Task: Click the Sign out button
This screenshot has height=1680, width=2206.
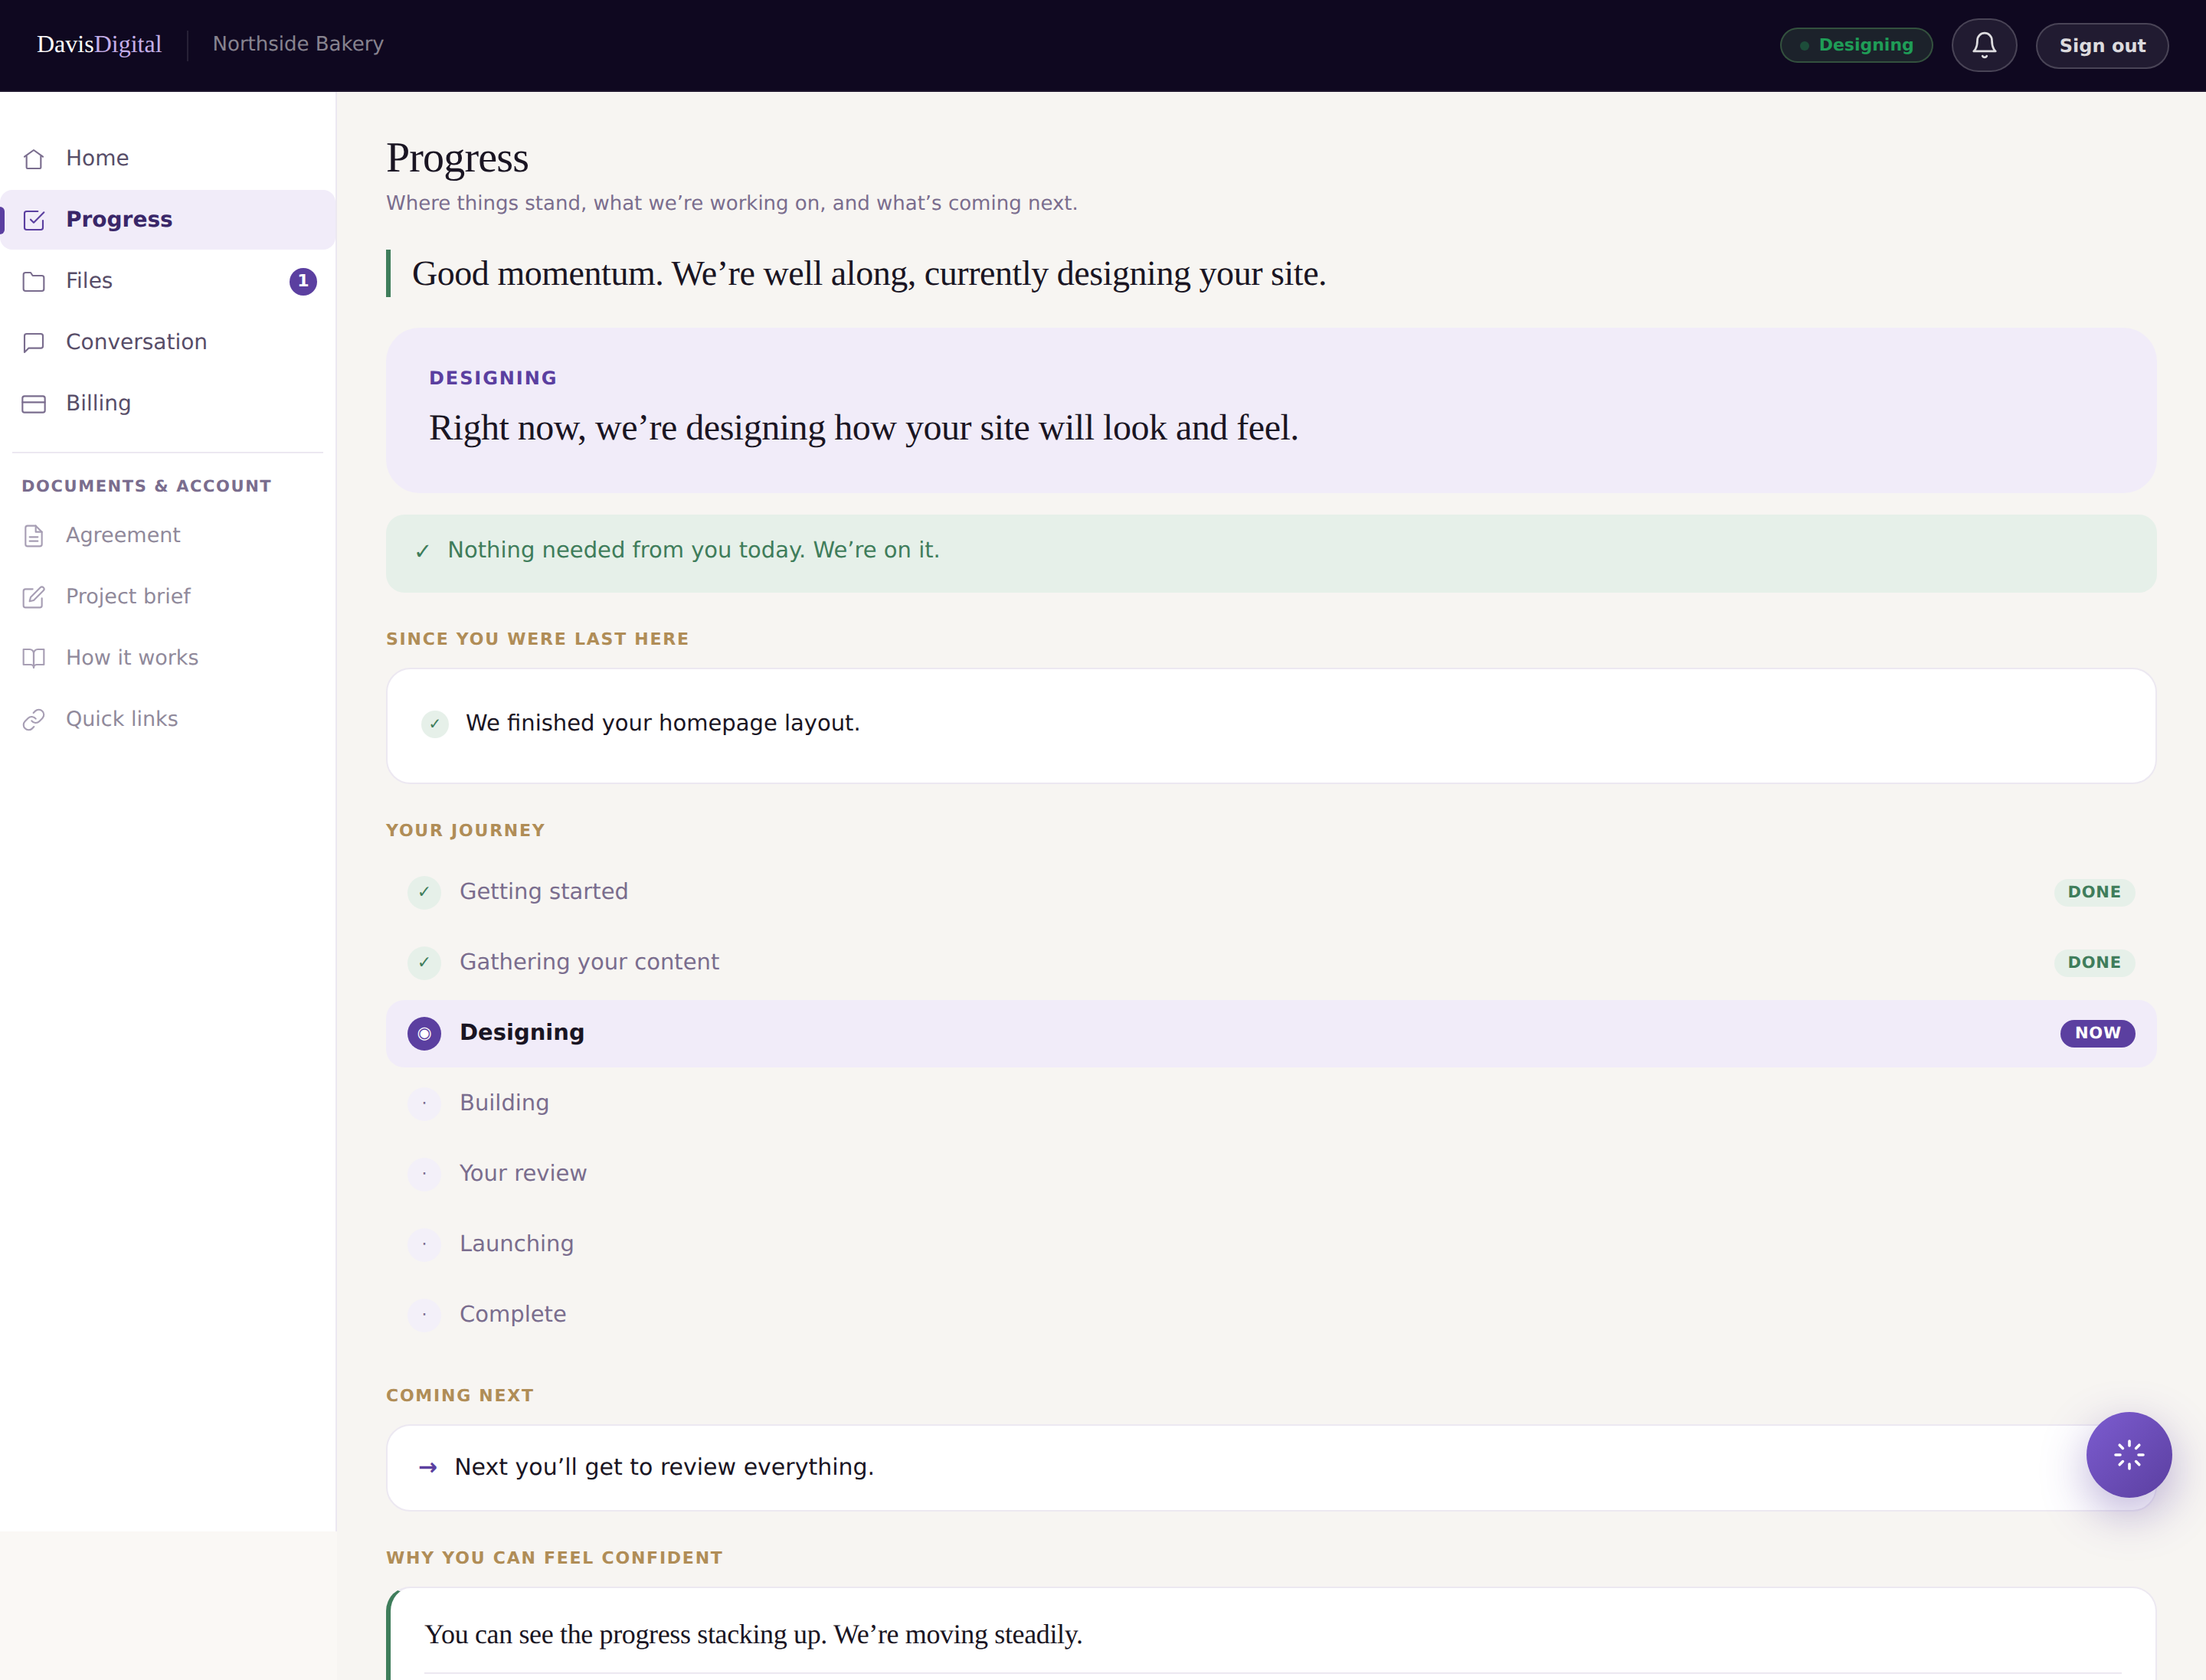Action: pos(2102,45)
